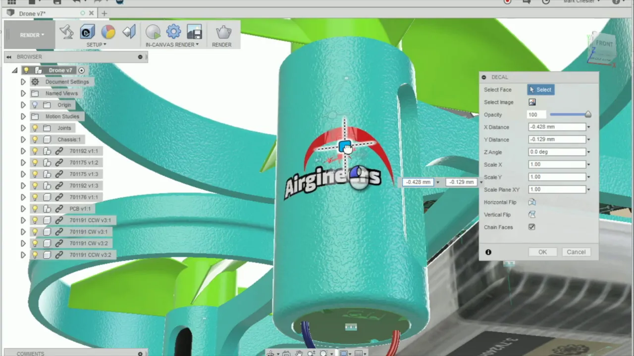Click the Grid and Snaps icon
This screenshot has height=356, width=634.
pos(359,353)
